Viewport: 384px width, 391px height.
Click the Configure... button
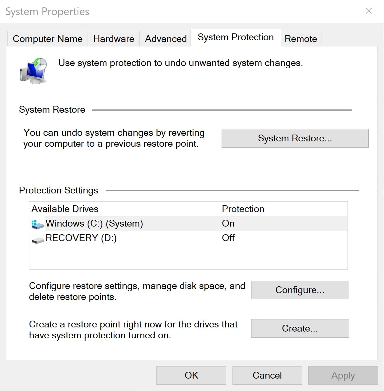click(x=300, y=290)
